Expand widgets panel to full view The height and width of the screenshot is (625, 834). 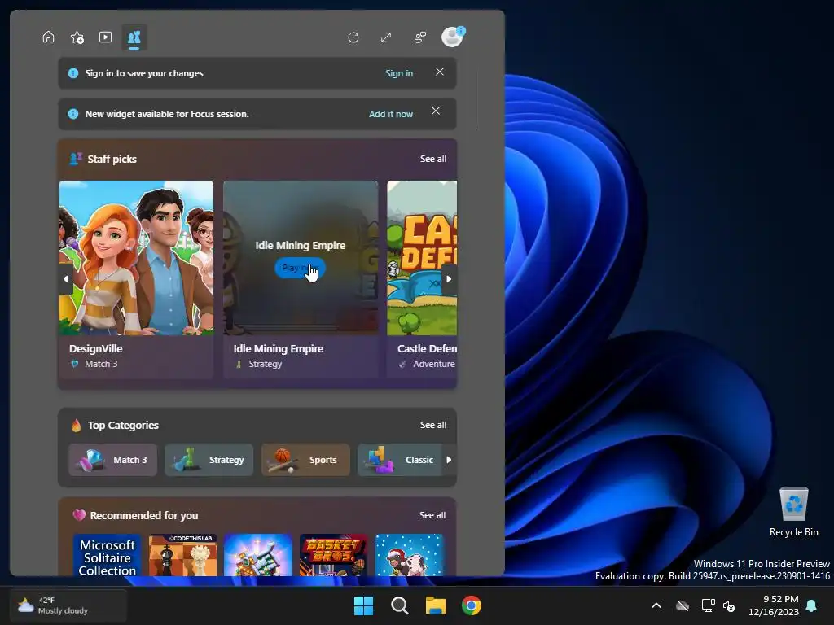pos(386,37)
